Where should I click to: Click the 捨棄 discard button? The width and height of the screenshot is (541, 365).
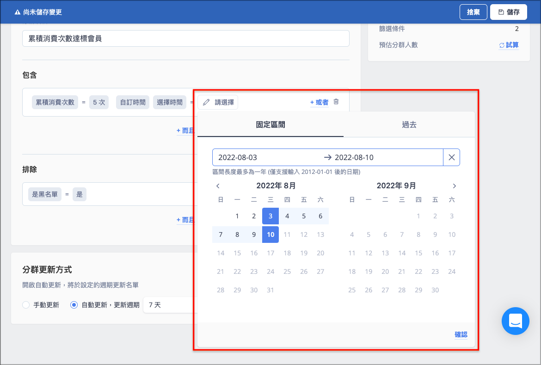pos(473,12)
